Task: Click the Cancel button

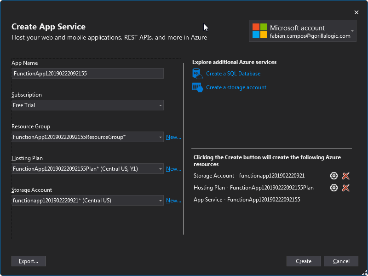Action: pyautogui.click(x=341, y=261)
